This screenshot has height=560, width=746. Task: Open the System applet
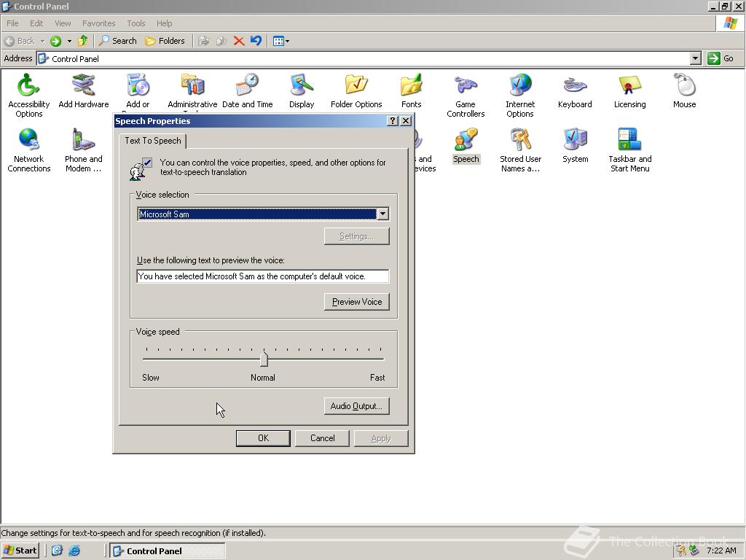(575, 145)
